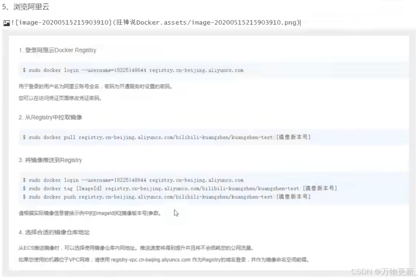Click text '用于登录的用户名为阿里云账号全名'

pyautogui.click(x=59, y=86)
